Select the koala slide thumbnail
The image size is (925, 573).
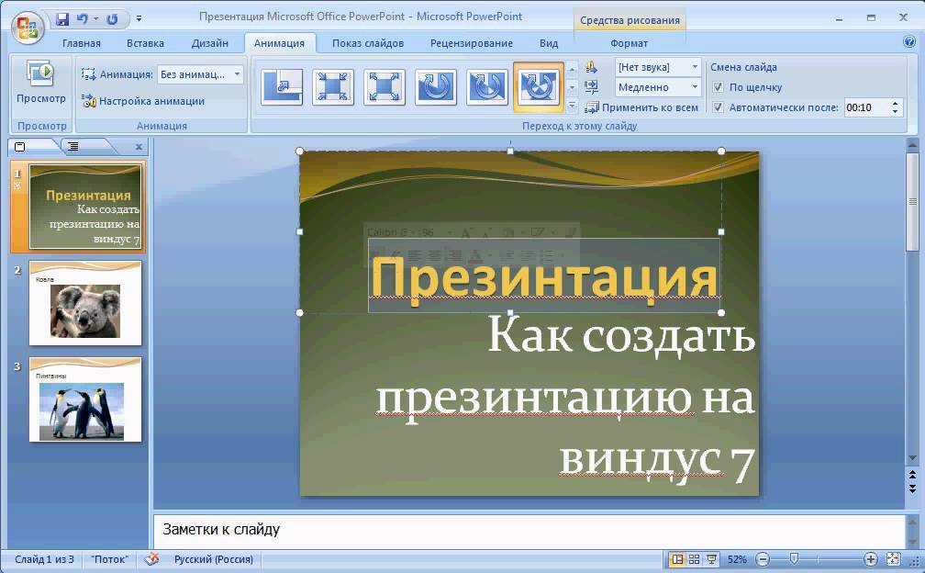tap(85, 303)
